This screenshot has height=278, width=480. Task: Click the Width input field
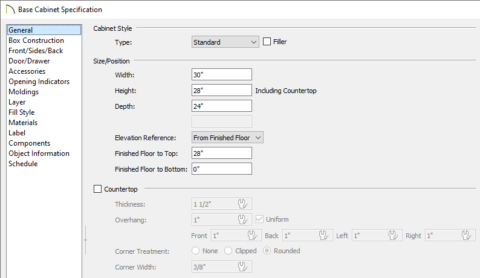point(222,75)
